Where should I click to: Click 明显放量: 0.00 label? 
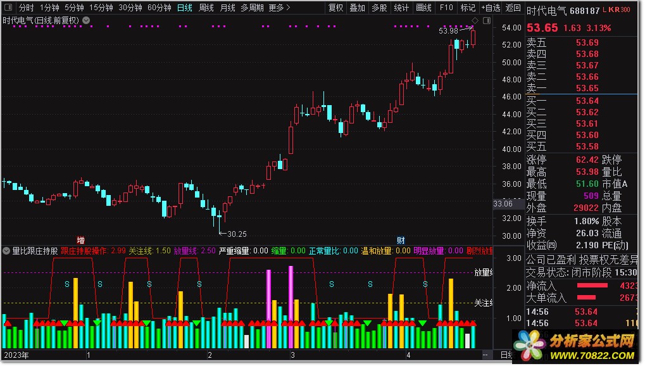[439, 250]
